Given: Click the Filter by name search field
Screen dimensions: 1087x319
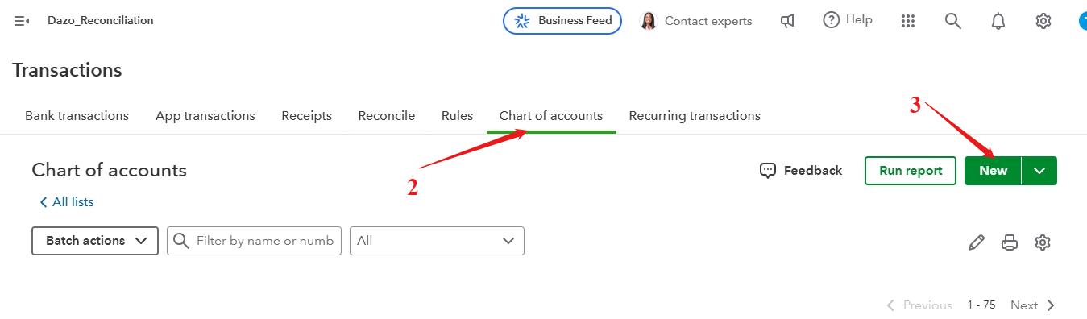Looking at the screenshot, I should 255,241.
